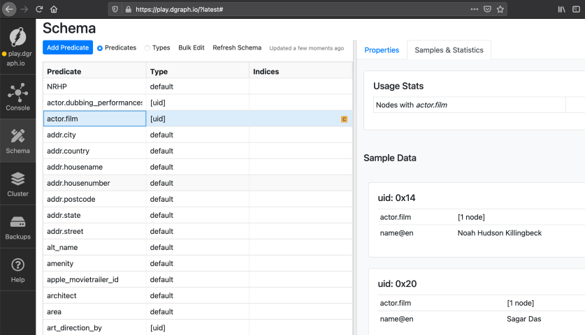
Task: Click the Add Predicate button
Action: [x=68, y=47]
